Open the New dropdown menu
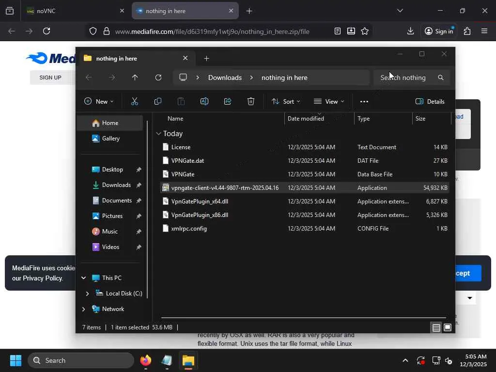Screen dimensions: 496x372 tap(99, 102)
